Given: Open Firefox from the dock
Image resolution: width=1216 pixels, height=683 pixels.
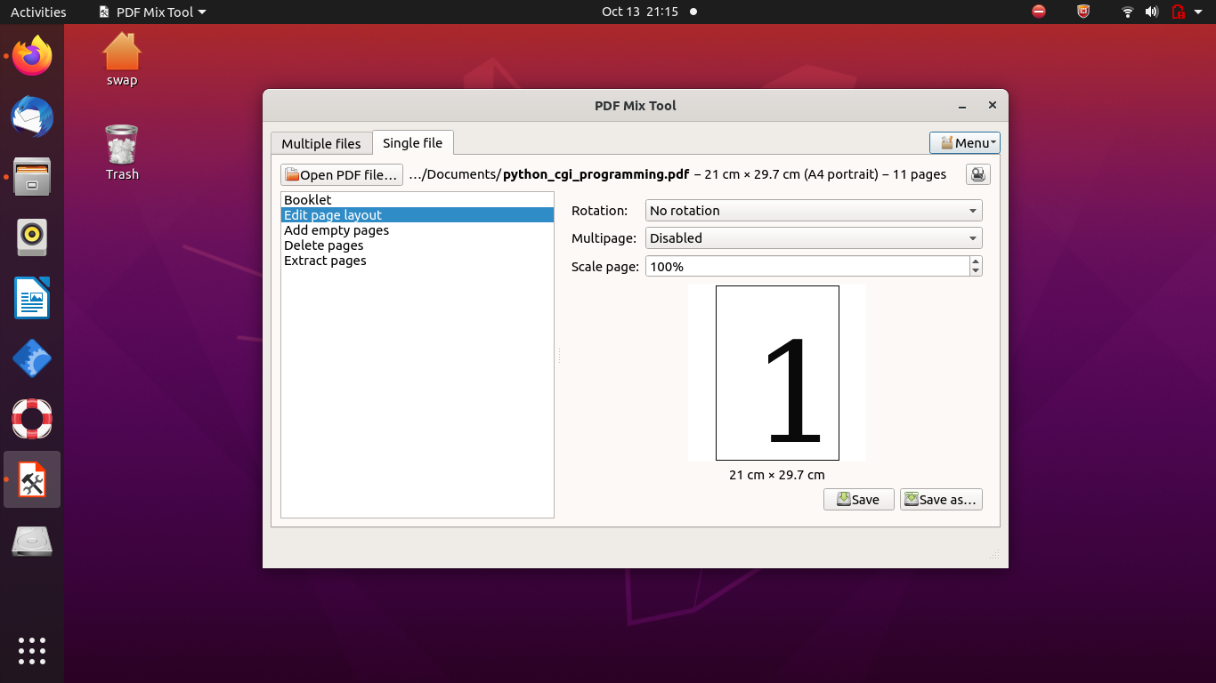Looking at the screenshot, I should [x=32, y=58].
